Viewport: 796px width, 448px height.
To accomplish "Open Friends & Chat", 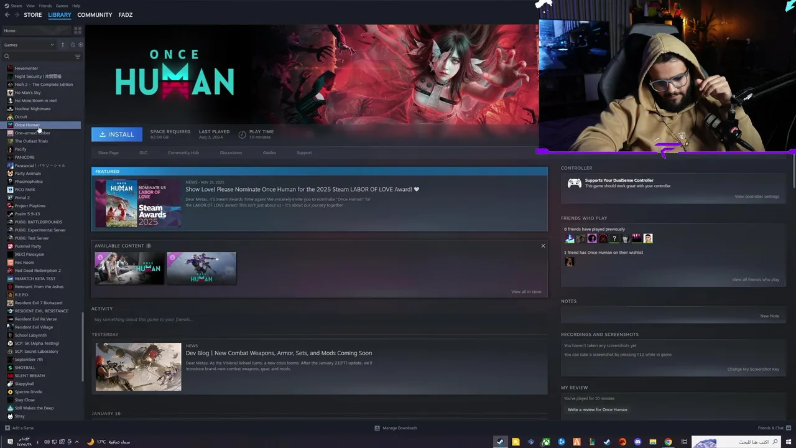I will [x=774, y=428].
